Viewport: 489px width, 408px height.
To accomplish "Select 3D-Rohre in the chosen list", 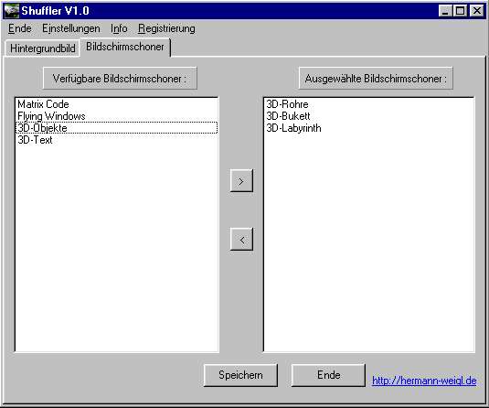I will click(x=369, y=104).
